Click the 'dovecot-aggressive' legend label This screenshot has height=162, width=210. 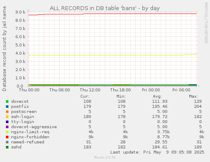click(34, 127)
